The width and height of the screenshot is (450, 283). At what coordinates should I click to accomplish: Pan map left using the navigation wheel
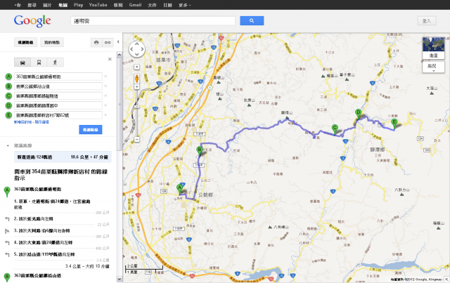tap(131, 49)
